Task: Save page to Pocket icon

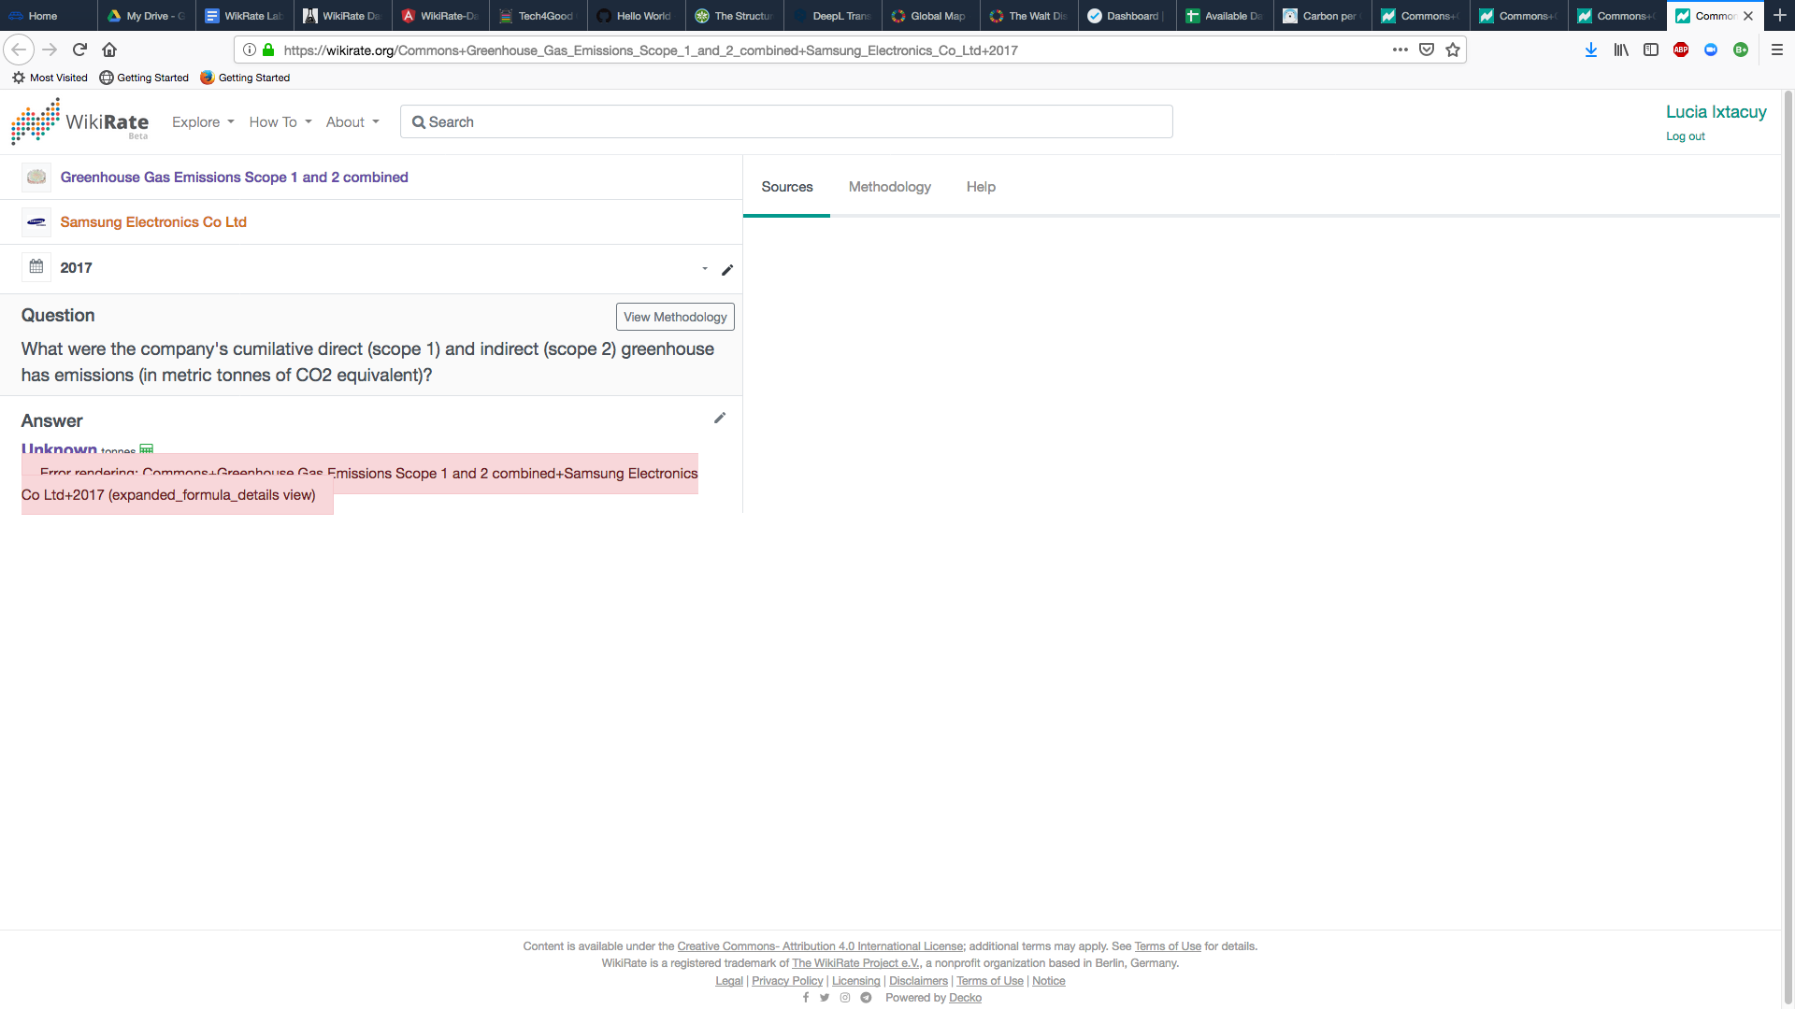Action: point(1427,50)
